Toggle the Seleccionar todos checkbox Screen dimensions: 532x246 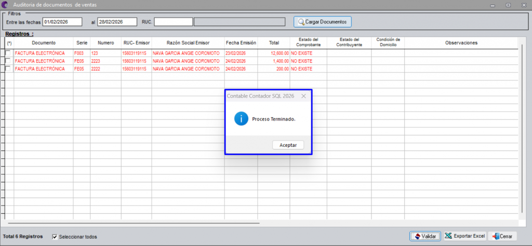(x=55, y=237)
